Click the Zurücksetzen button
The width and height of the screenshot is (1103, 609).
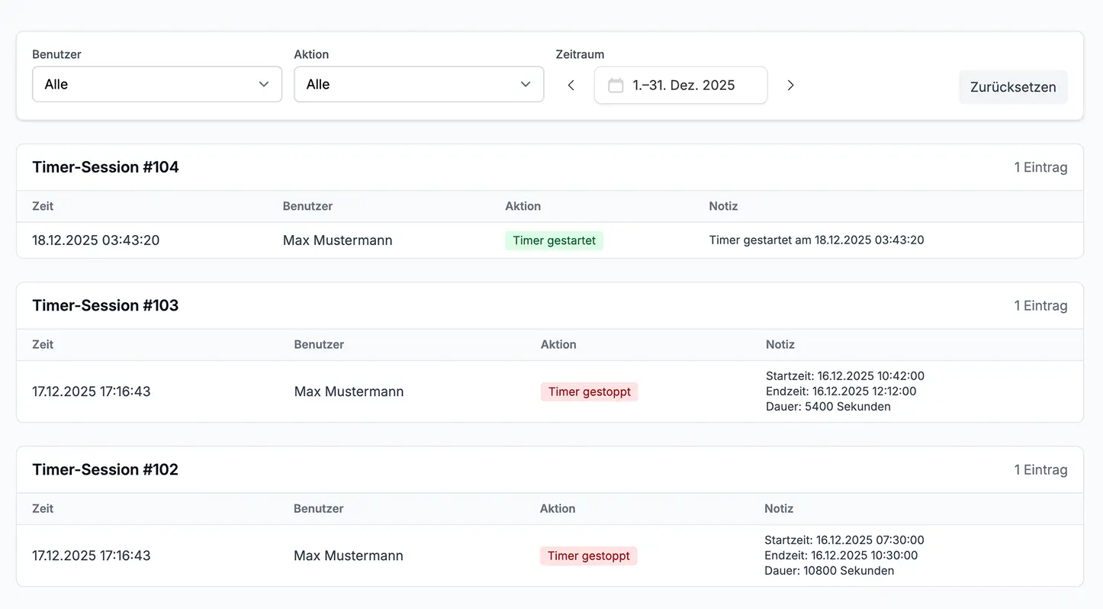1012,87
